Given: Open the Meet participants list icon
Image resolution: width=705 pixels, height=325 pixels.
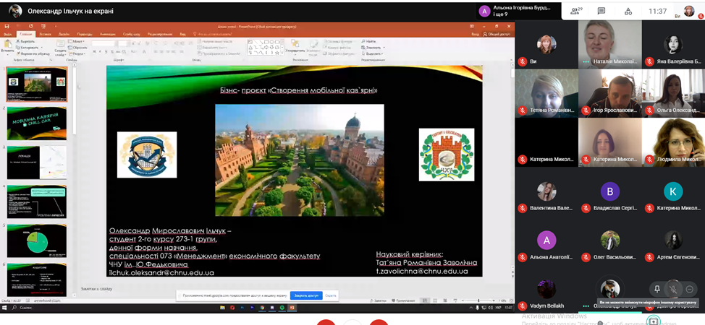Looking at the screenshot, I should coord(576,12).
